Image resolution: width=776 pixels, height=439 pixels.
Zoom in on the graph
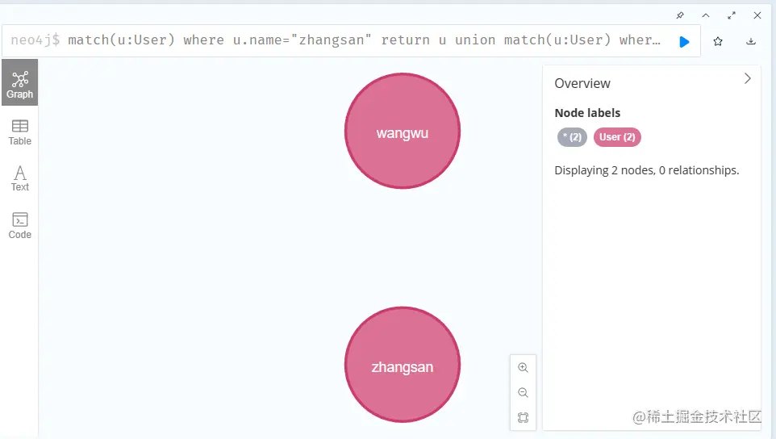(x=523, y=368)
